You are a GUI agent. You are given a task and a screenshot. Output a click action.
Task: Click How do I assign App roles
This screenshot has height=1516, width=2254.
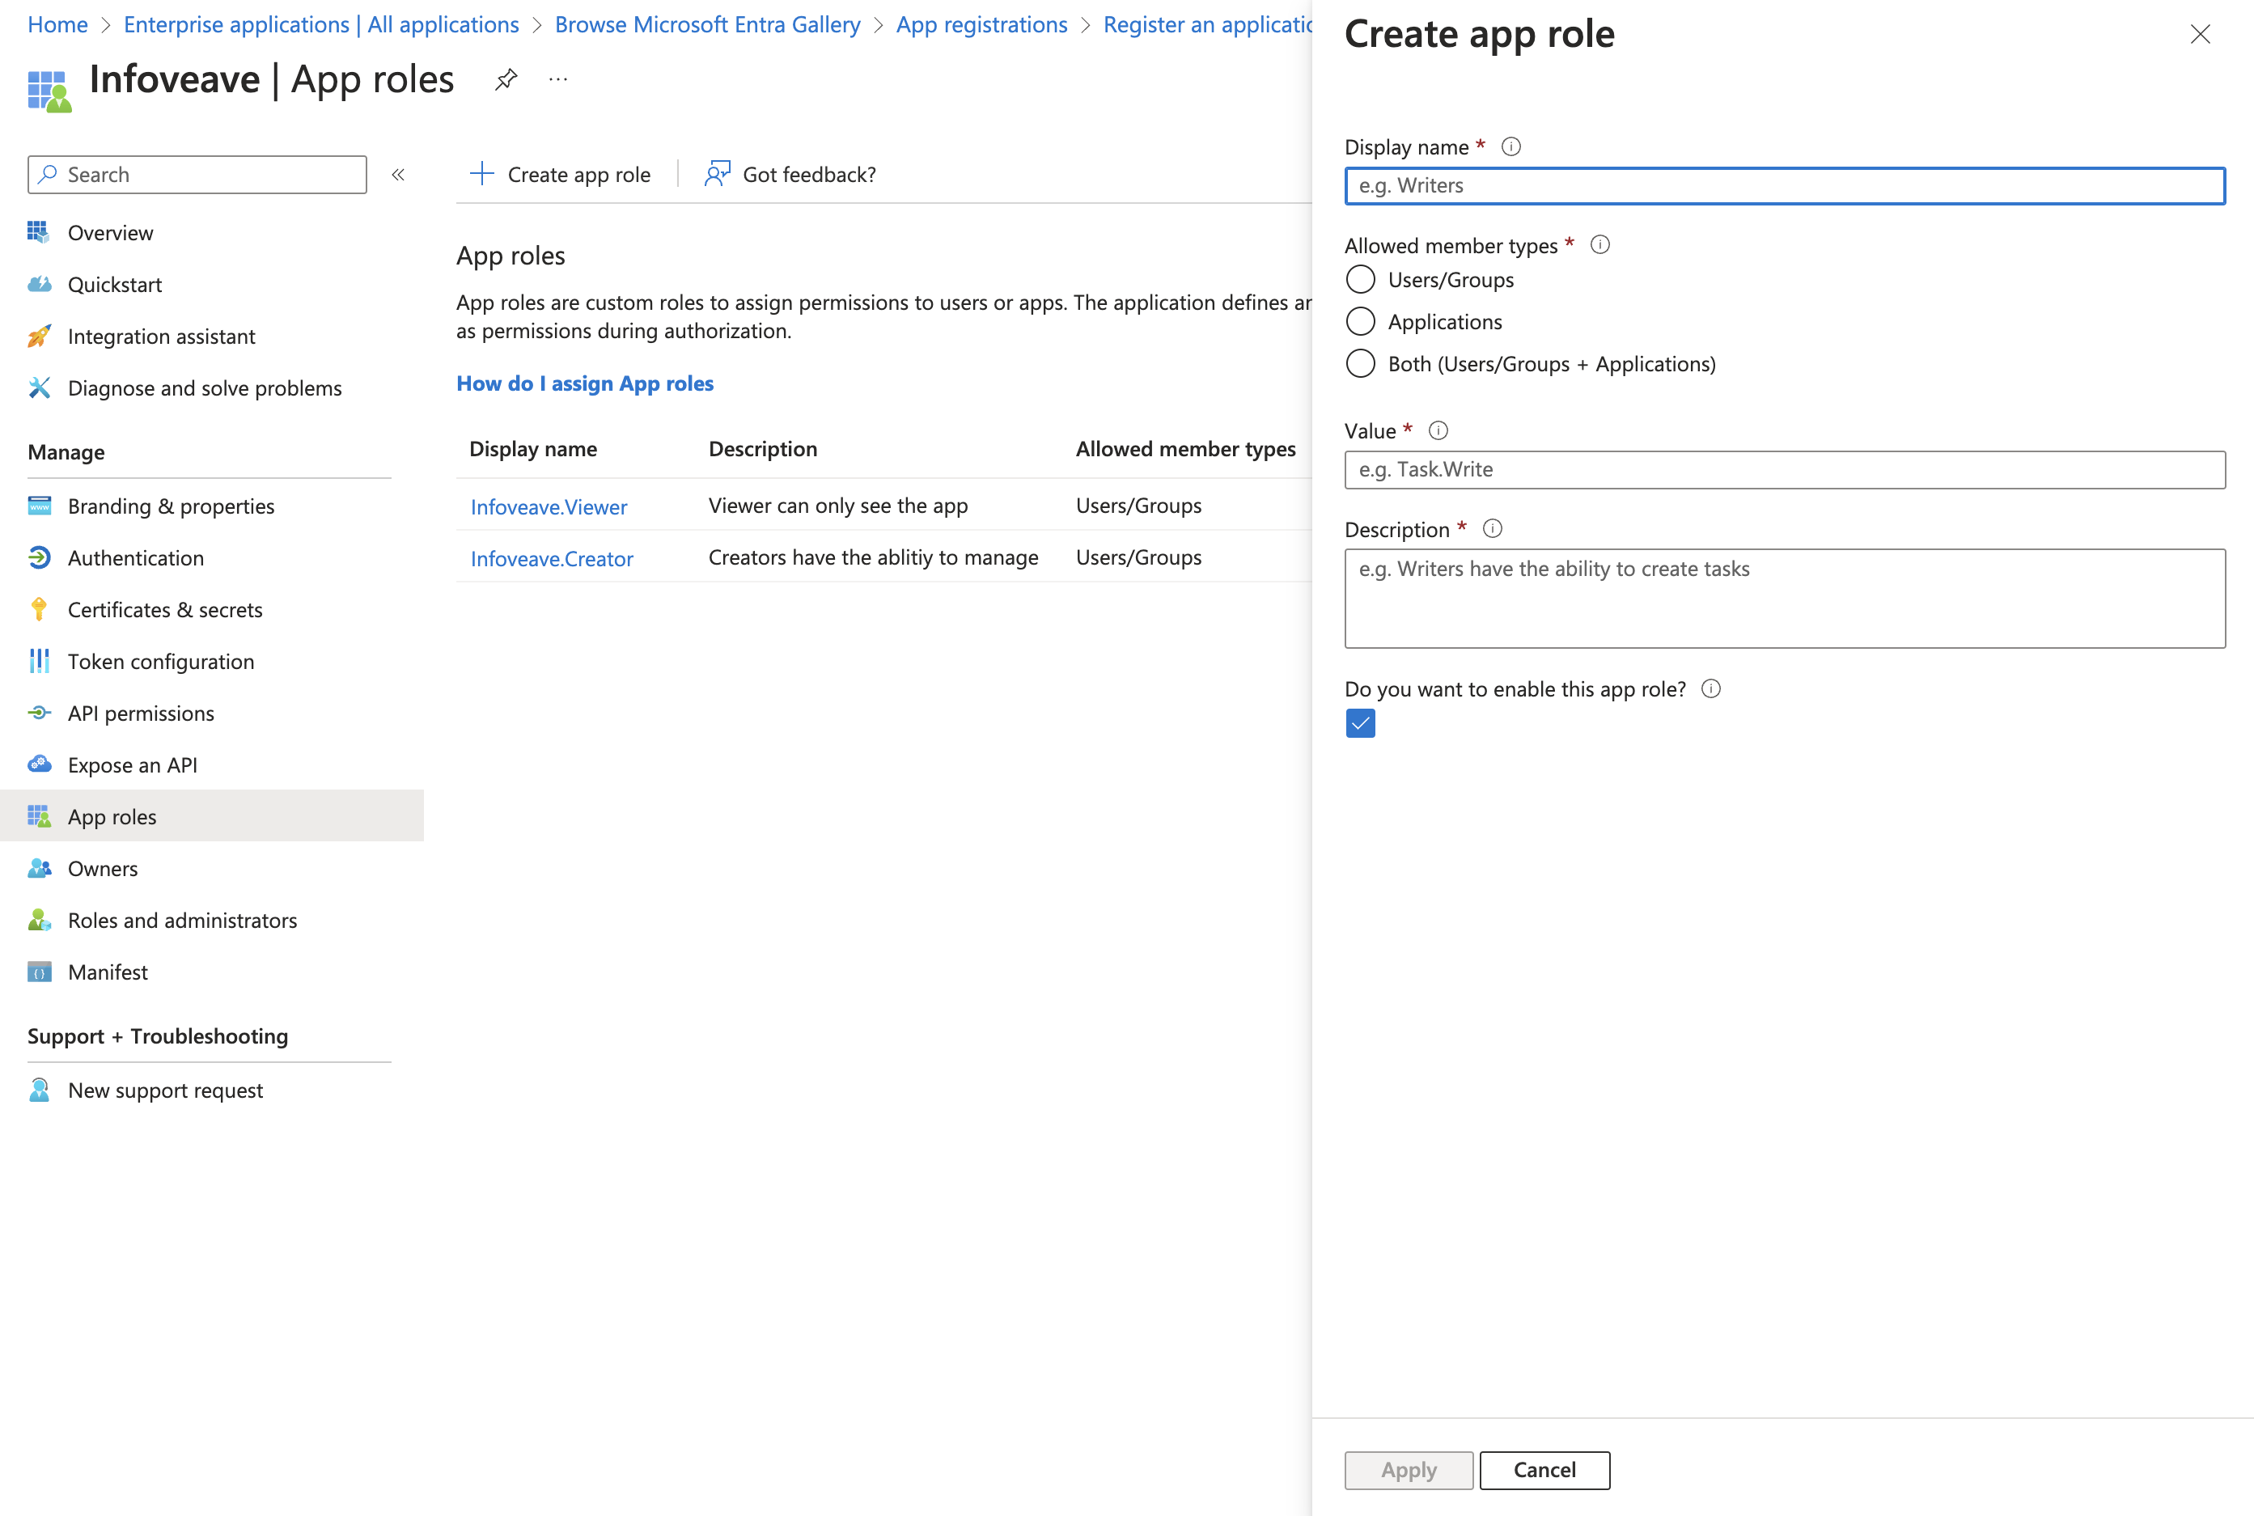click(584, 381)
